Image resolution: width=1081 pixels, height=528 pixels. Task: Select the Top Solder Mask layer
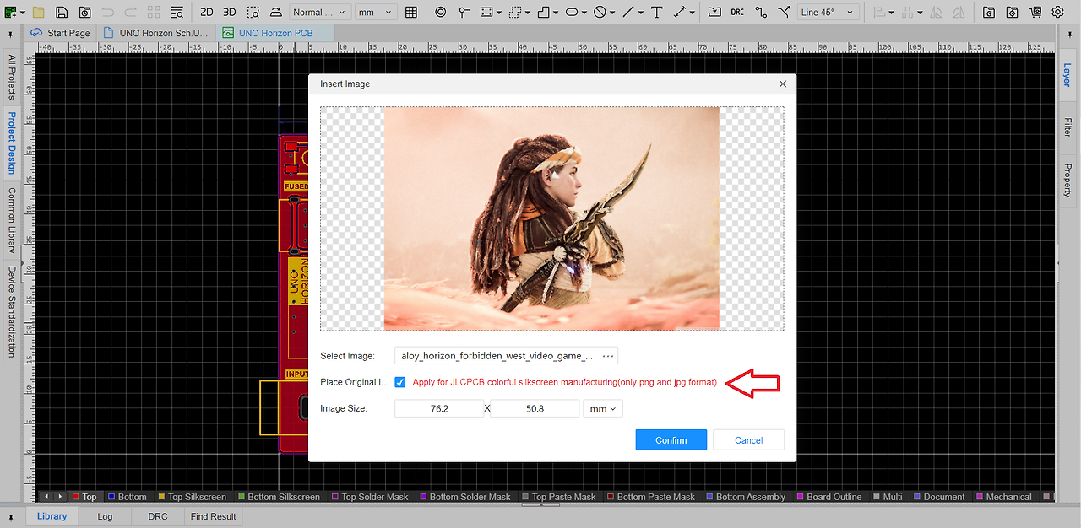tap(369, 497)
